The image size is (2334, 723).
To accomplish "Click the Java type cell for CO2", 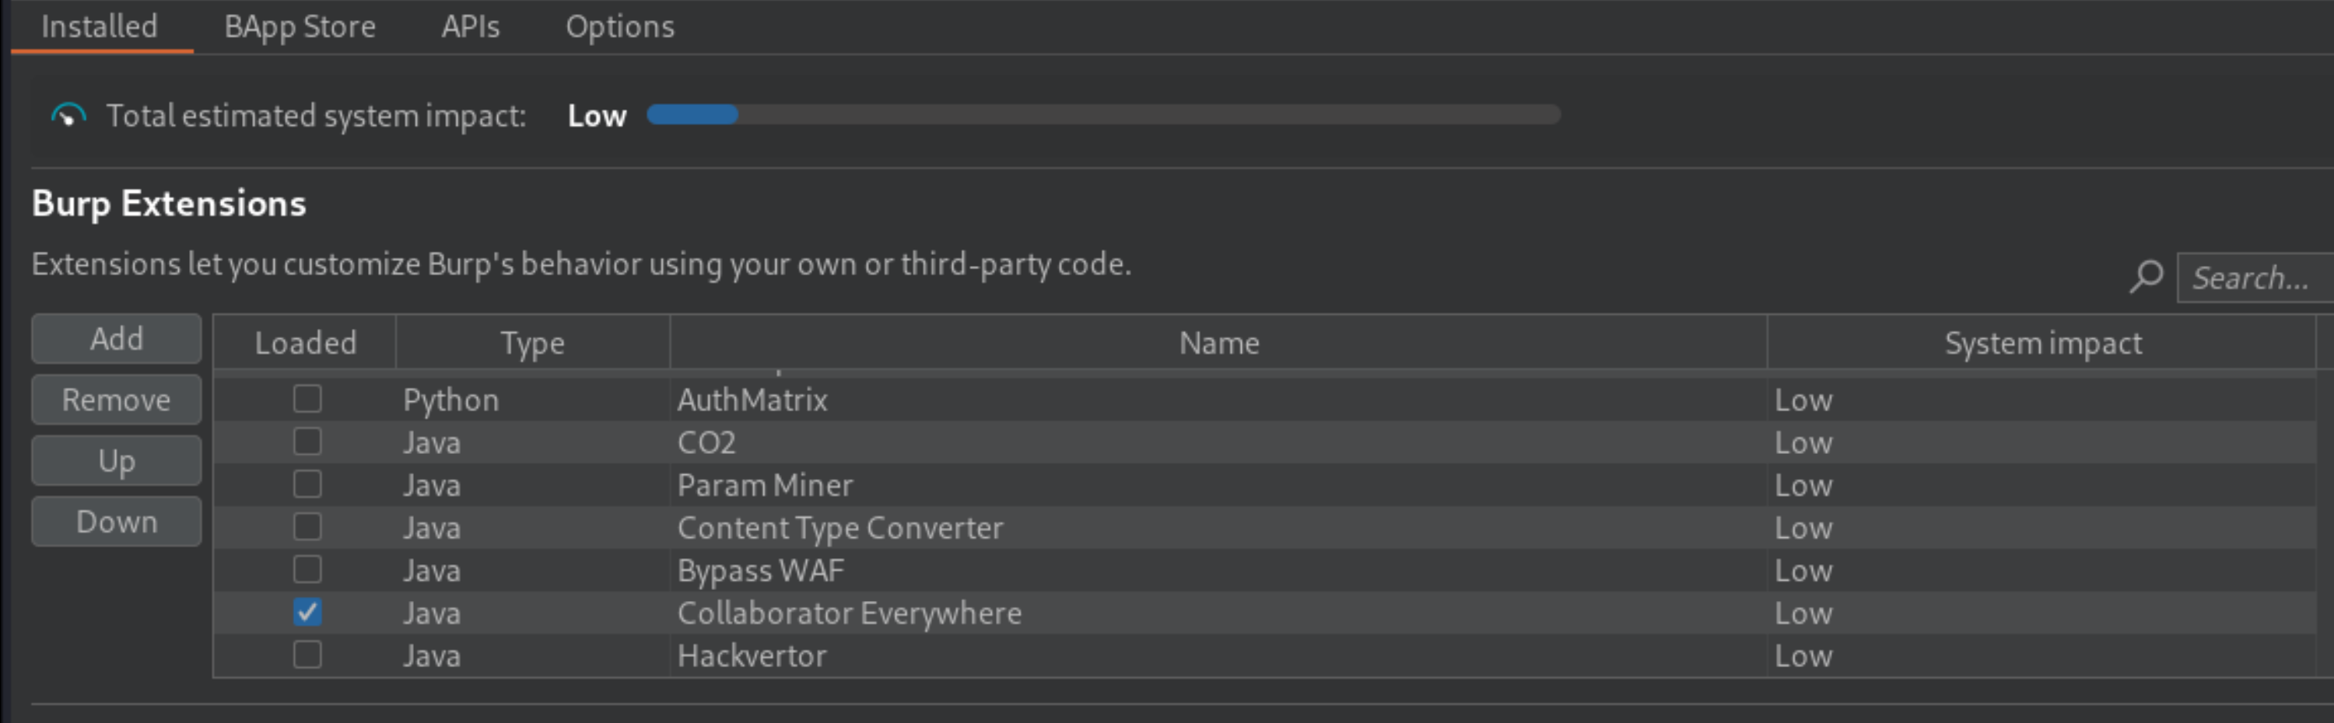I will pyautogui.click(x=533, y=442).
